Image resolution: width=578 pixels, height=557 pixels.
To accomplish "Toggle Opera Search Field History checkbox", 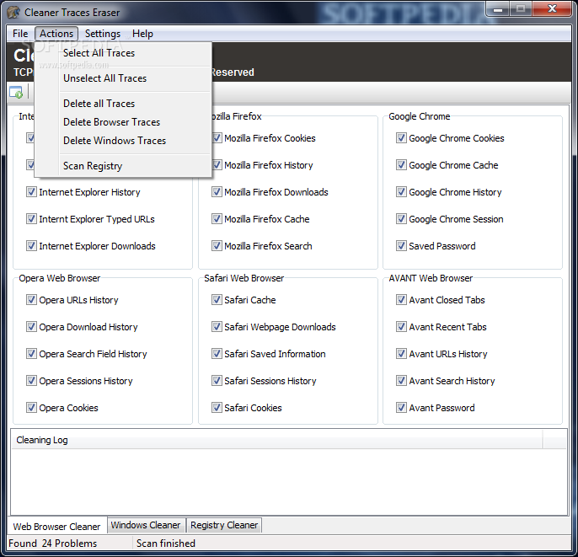I will click(x=31, y=354).
